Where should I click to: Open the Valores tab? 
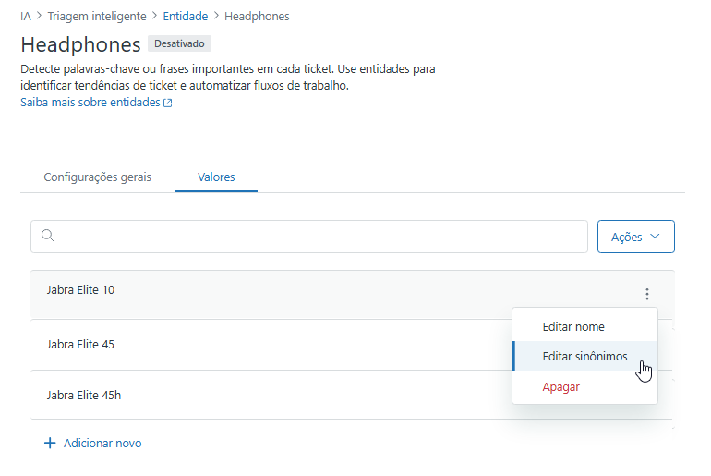point(216,177)
